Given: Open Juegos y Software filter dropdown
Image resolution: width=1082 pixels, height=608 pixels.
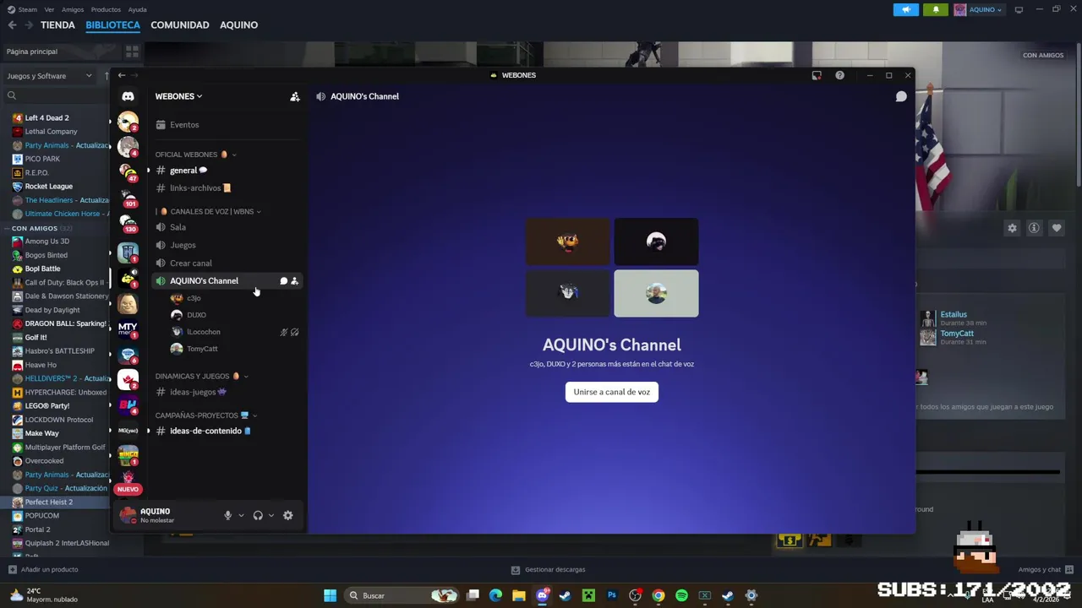Looking at the screenshot, I should pos(50,76).
